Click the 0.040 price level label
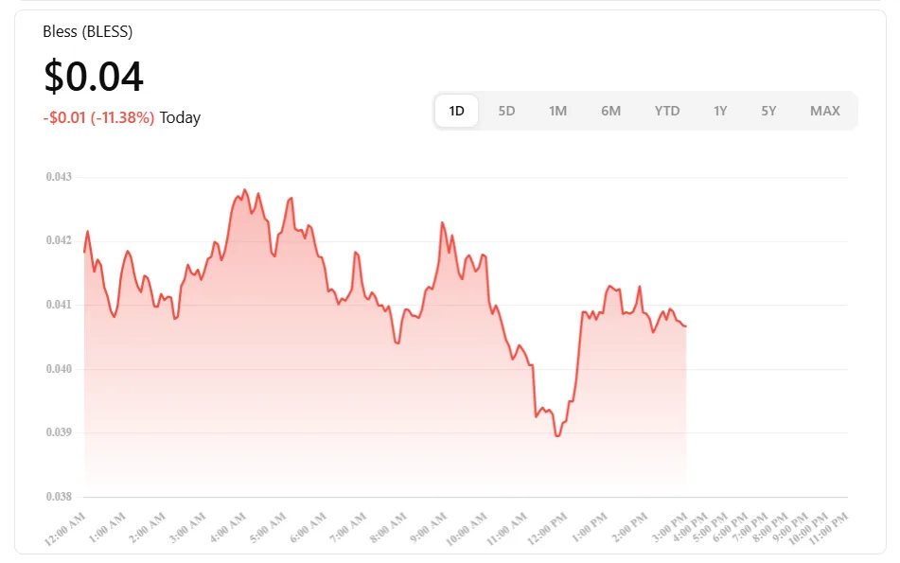900x563 pixels. [59, 369]
